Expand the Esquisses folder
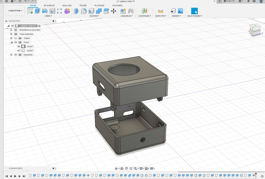Screen dimensions: 265x179 [x=11, y=55]
